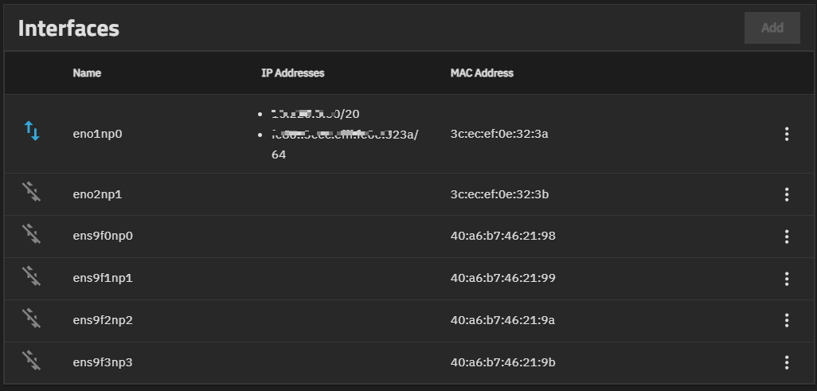Image resolution: width=817 pixels, height=391 pixels.
Task: Click the disconnected link icon for ens9f0np0
Action: [32, 234]
